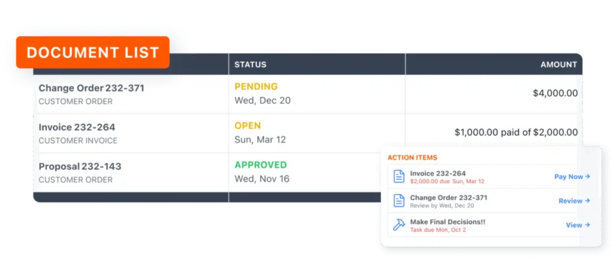This screenshot has width=614, height=279.
Task: Click Pay Now for Invoice 232-264
Action: tap(568, 177)
